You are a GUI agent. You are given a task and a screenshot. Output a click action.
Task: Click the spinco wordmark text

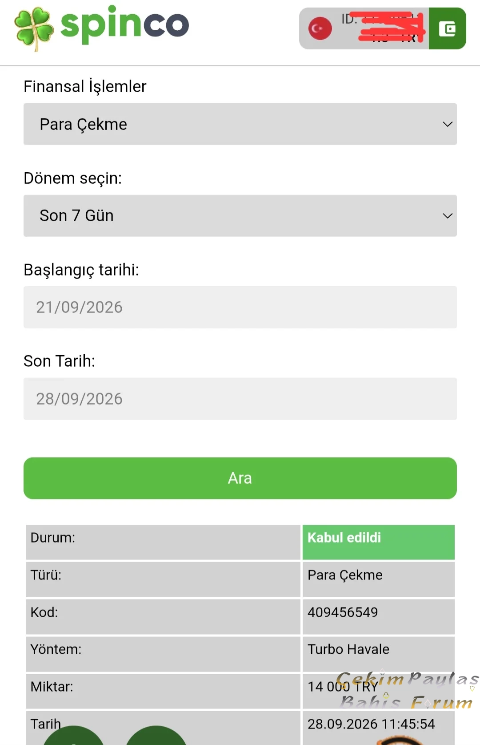click(124, 24)
